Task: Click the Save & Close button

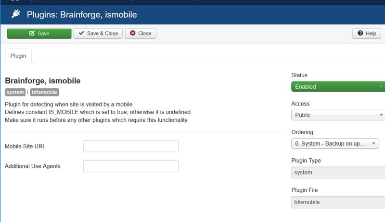Action: [x=98, y=34]
